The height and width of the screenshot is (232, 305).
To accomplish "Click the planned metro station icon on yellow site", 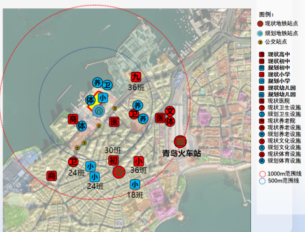I will 99,111.
